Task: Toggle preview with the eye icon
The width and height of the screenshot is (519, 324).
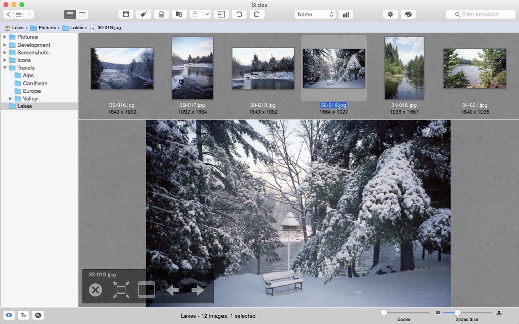Action: click(x=9, y=315)
